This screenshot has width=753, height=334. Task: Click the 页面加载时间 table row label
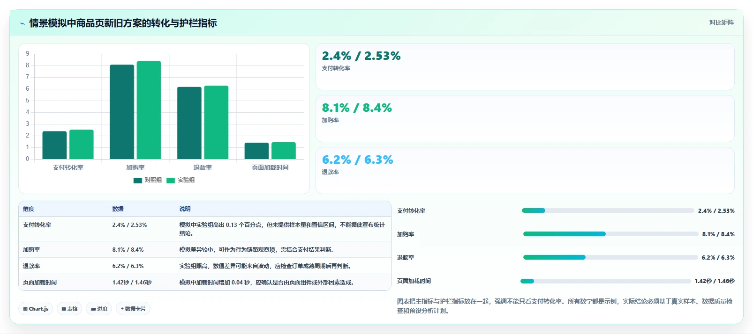click(40, 283)
